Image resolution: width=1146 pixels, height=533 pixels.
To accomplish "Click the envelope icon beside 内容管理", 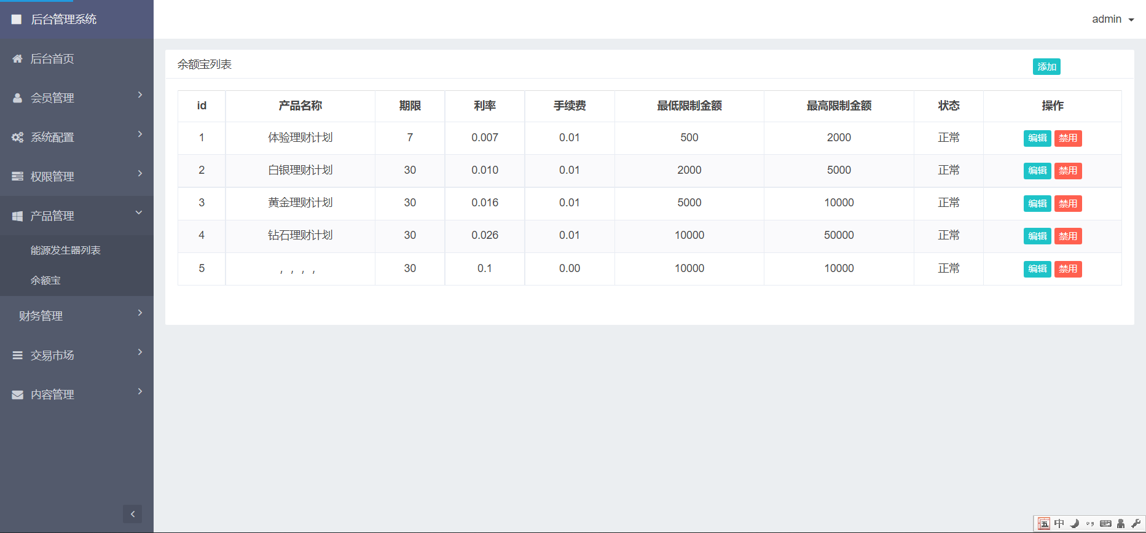I will [17, 395].
